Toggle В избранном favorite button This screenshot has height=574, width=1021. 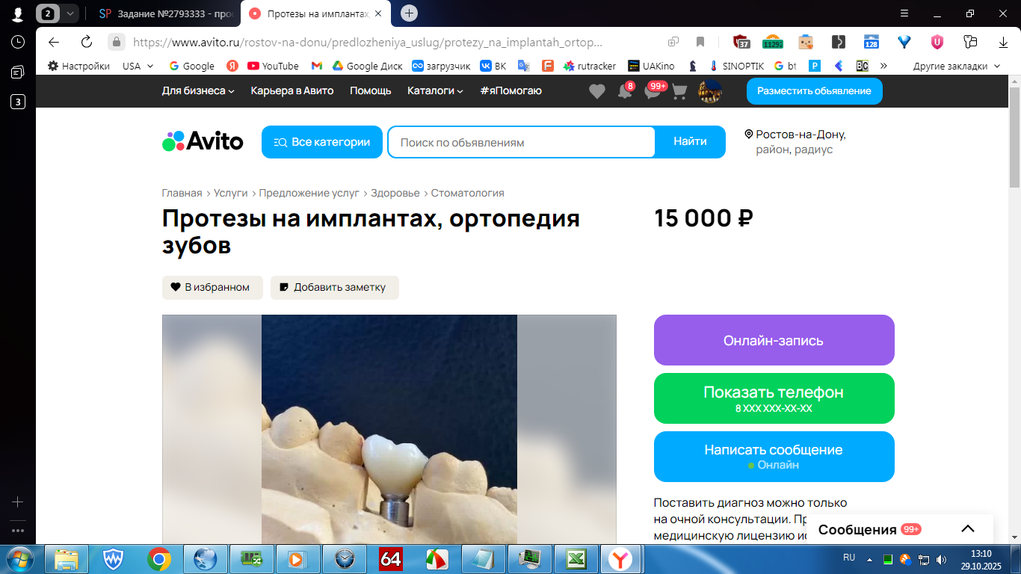pyautogui.click(x=212, y=288)
